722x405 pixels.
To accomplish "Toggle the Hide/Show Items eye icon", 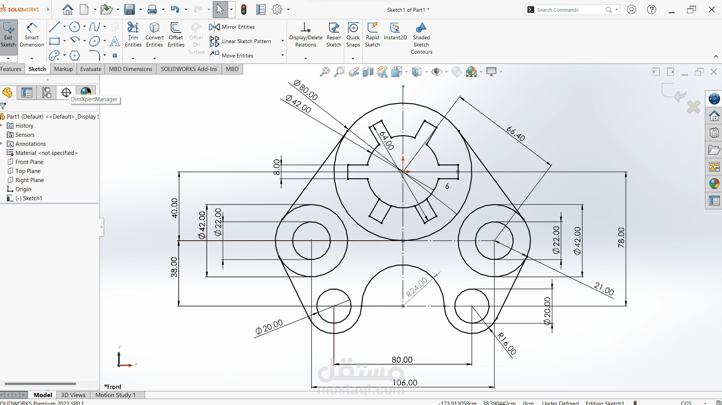I will pyautogui.click(x=437, y=72).
